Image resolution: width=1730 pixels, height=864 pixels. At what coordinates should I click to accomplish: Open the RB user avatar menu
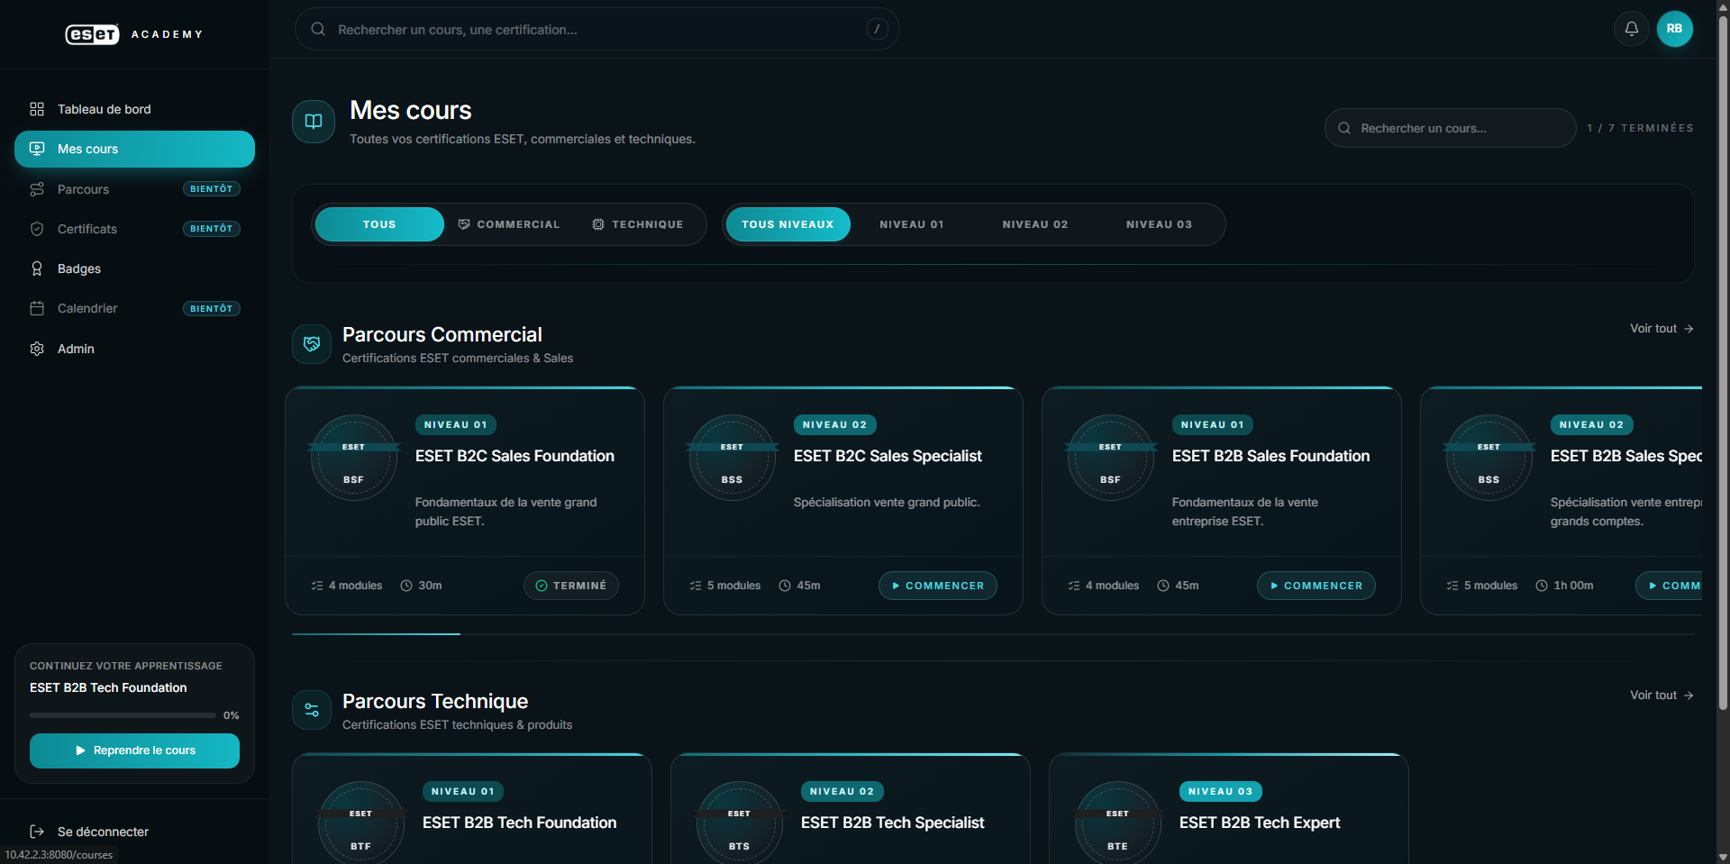[x=1674, y=29]
